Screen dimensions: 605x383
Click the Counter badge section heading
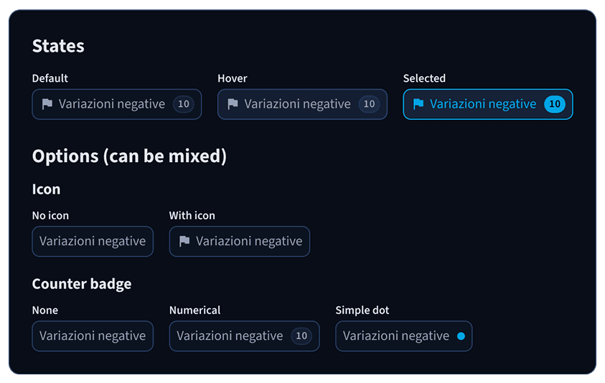coord(82,284)
